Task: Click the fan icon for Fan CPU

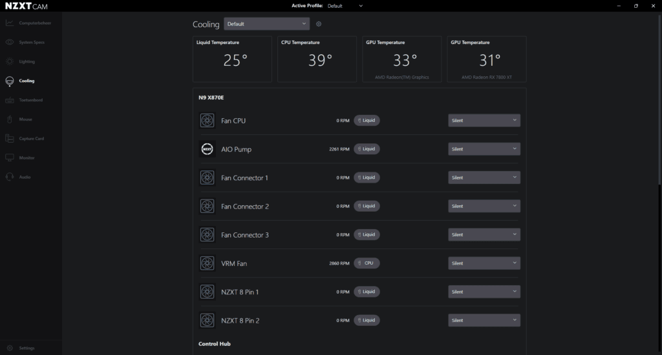Action: (207, 121)
